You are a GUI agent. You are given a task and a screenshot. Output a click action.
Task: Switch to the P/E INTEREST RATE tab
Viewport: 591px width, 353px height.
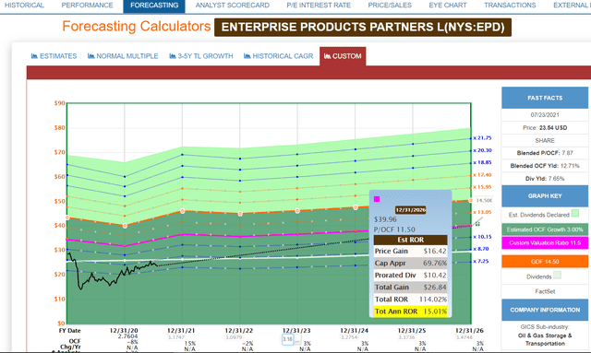point(319,6)
